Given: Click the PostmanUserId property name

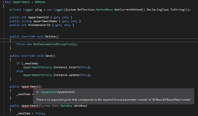Looking at the screenshot, I should tap(39, 25).
